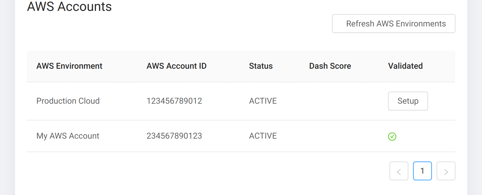Select the validation status icon for My AWS Account
Viewport: 482px width, 195px height.
[392, 136]
